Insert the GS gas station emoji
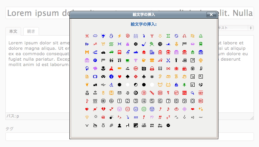The image size is (259, 147). point(87,60)
